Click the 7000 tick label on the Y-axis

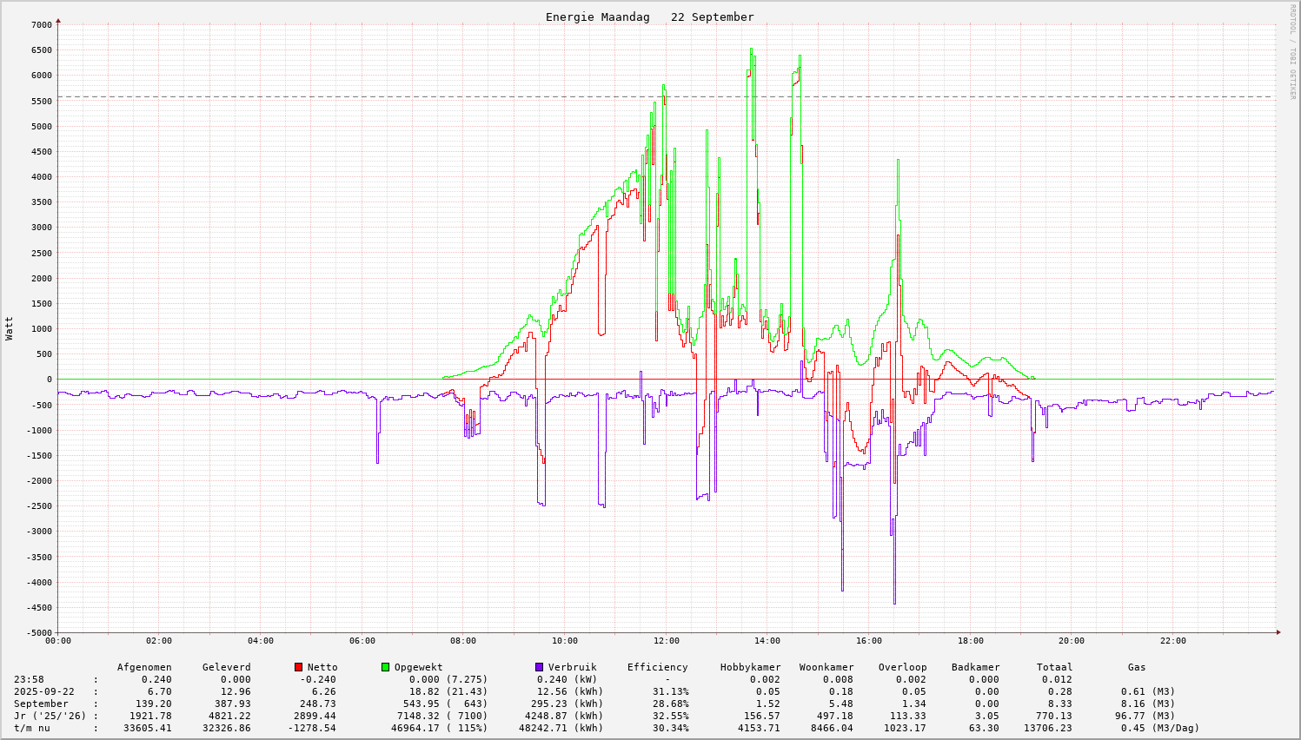click(x=42, y=25)
